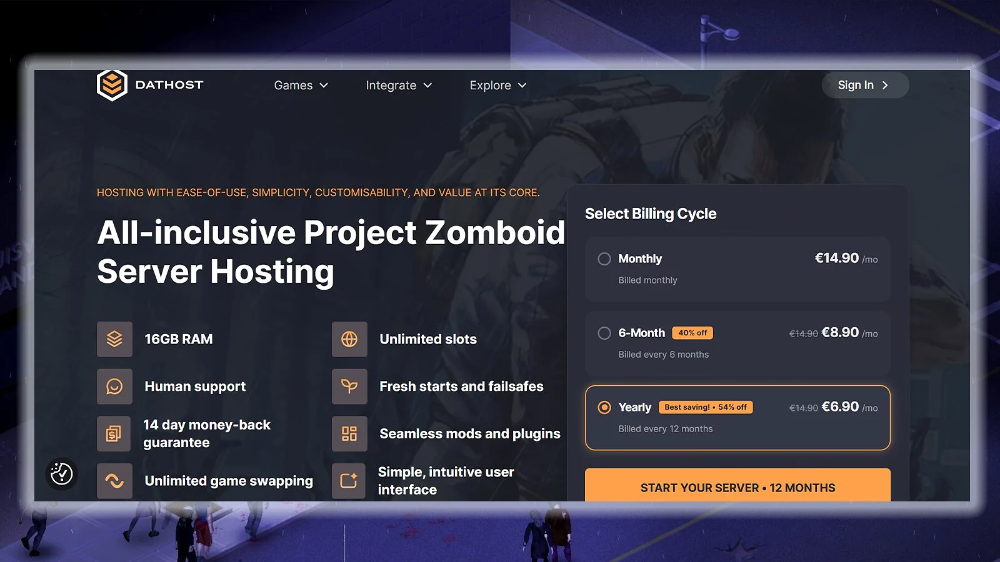The width and height of the screenshot is (1000, 562).
Task: Click the €6.90 /mo Yearly price
Action: [849, 407]
